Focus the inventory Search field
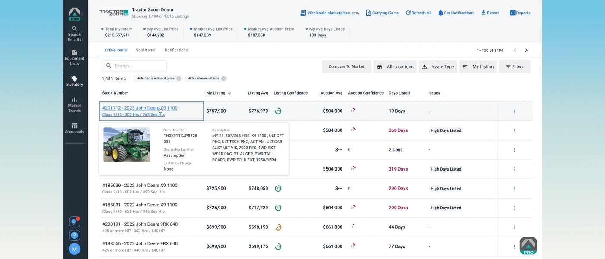Image resolution: width=605 pixels, height=259 pixels. pos(134,66)
